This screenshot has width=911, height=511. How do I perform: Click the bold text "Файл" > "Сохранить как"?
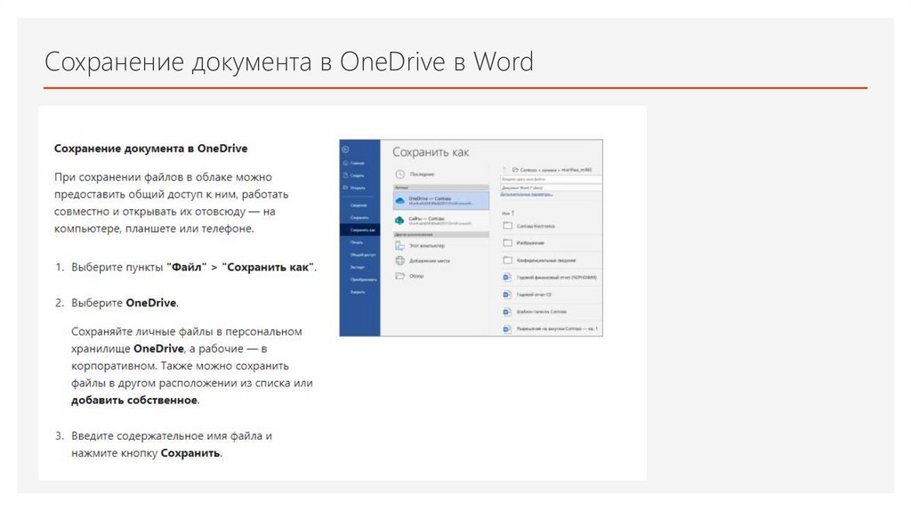(x=240, y=267)
